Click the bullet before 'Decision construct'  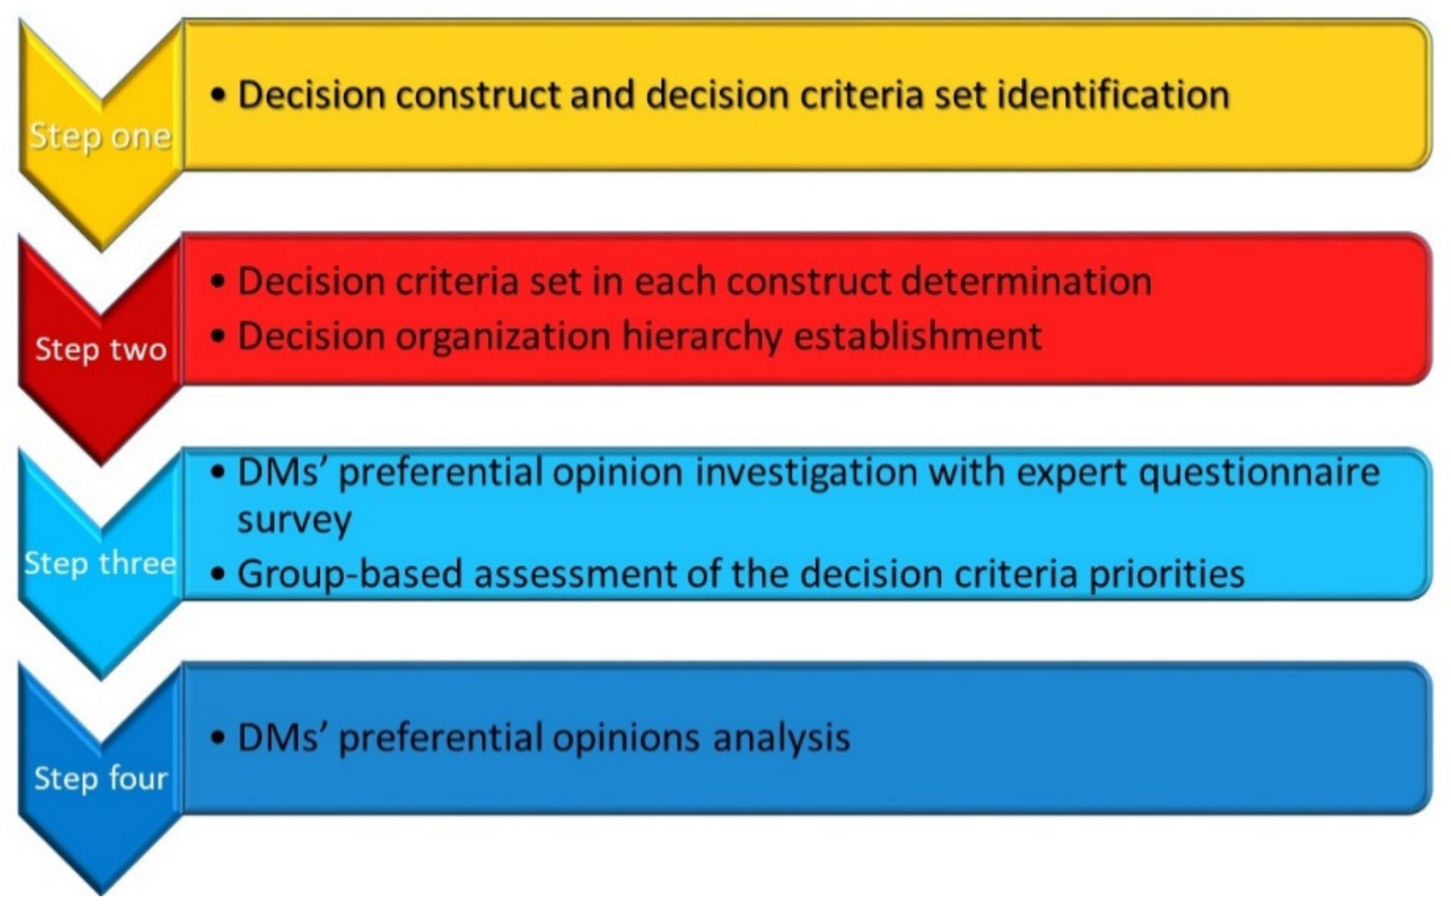tap(219, 95)
